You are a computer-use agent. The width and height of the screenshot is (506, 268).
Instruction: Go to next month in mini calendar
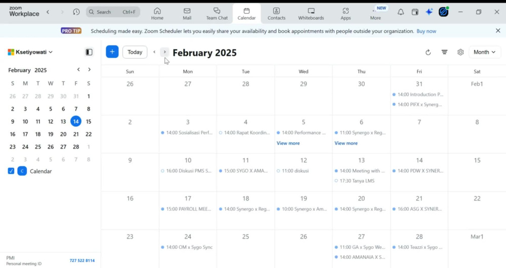coord(90,70)
